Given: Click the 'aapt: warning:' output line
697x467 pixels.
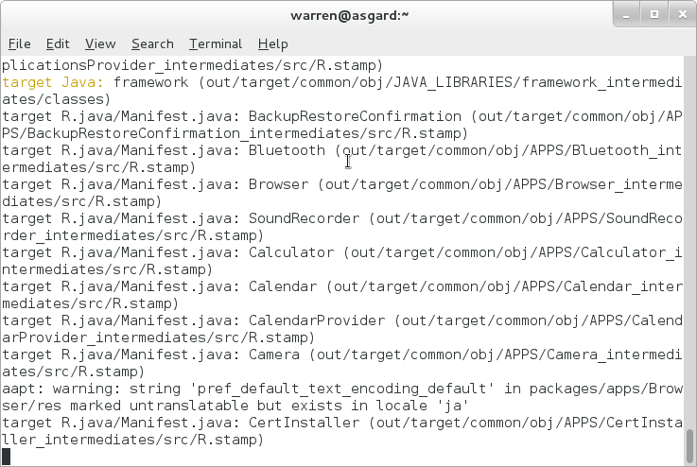Looking at the screenshot, I should coord(189,389).
